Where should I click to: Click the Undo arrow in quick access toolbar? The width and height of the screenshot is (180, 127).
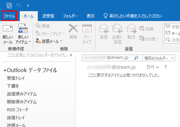tap(19, 5)
